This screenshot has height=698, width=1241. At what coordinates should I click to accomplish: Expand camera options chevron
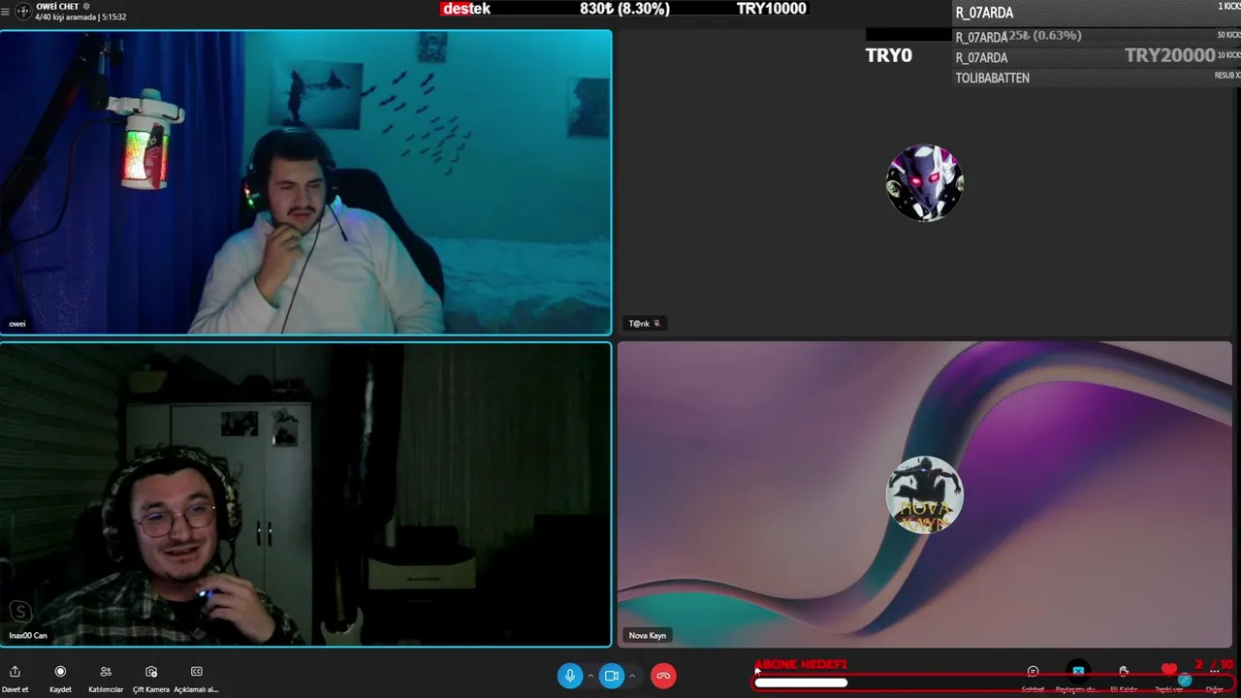click(x=632, y=676)
